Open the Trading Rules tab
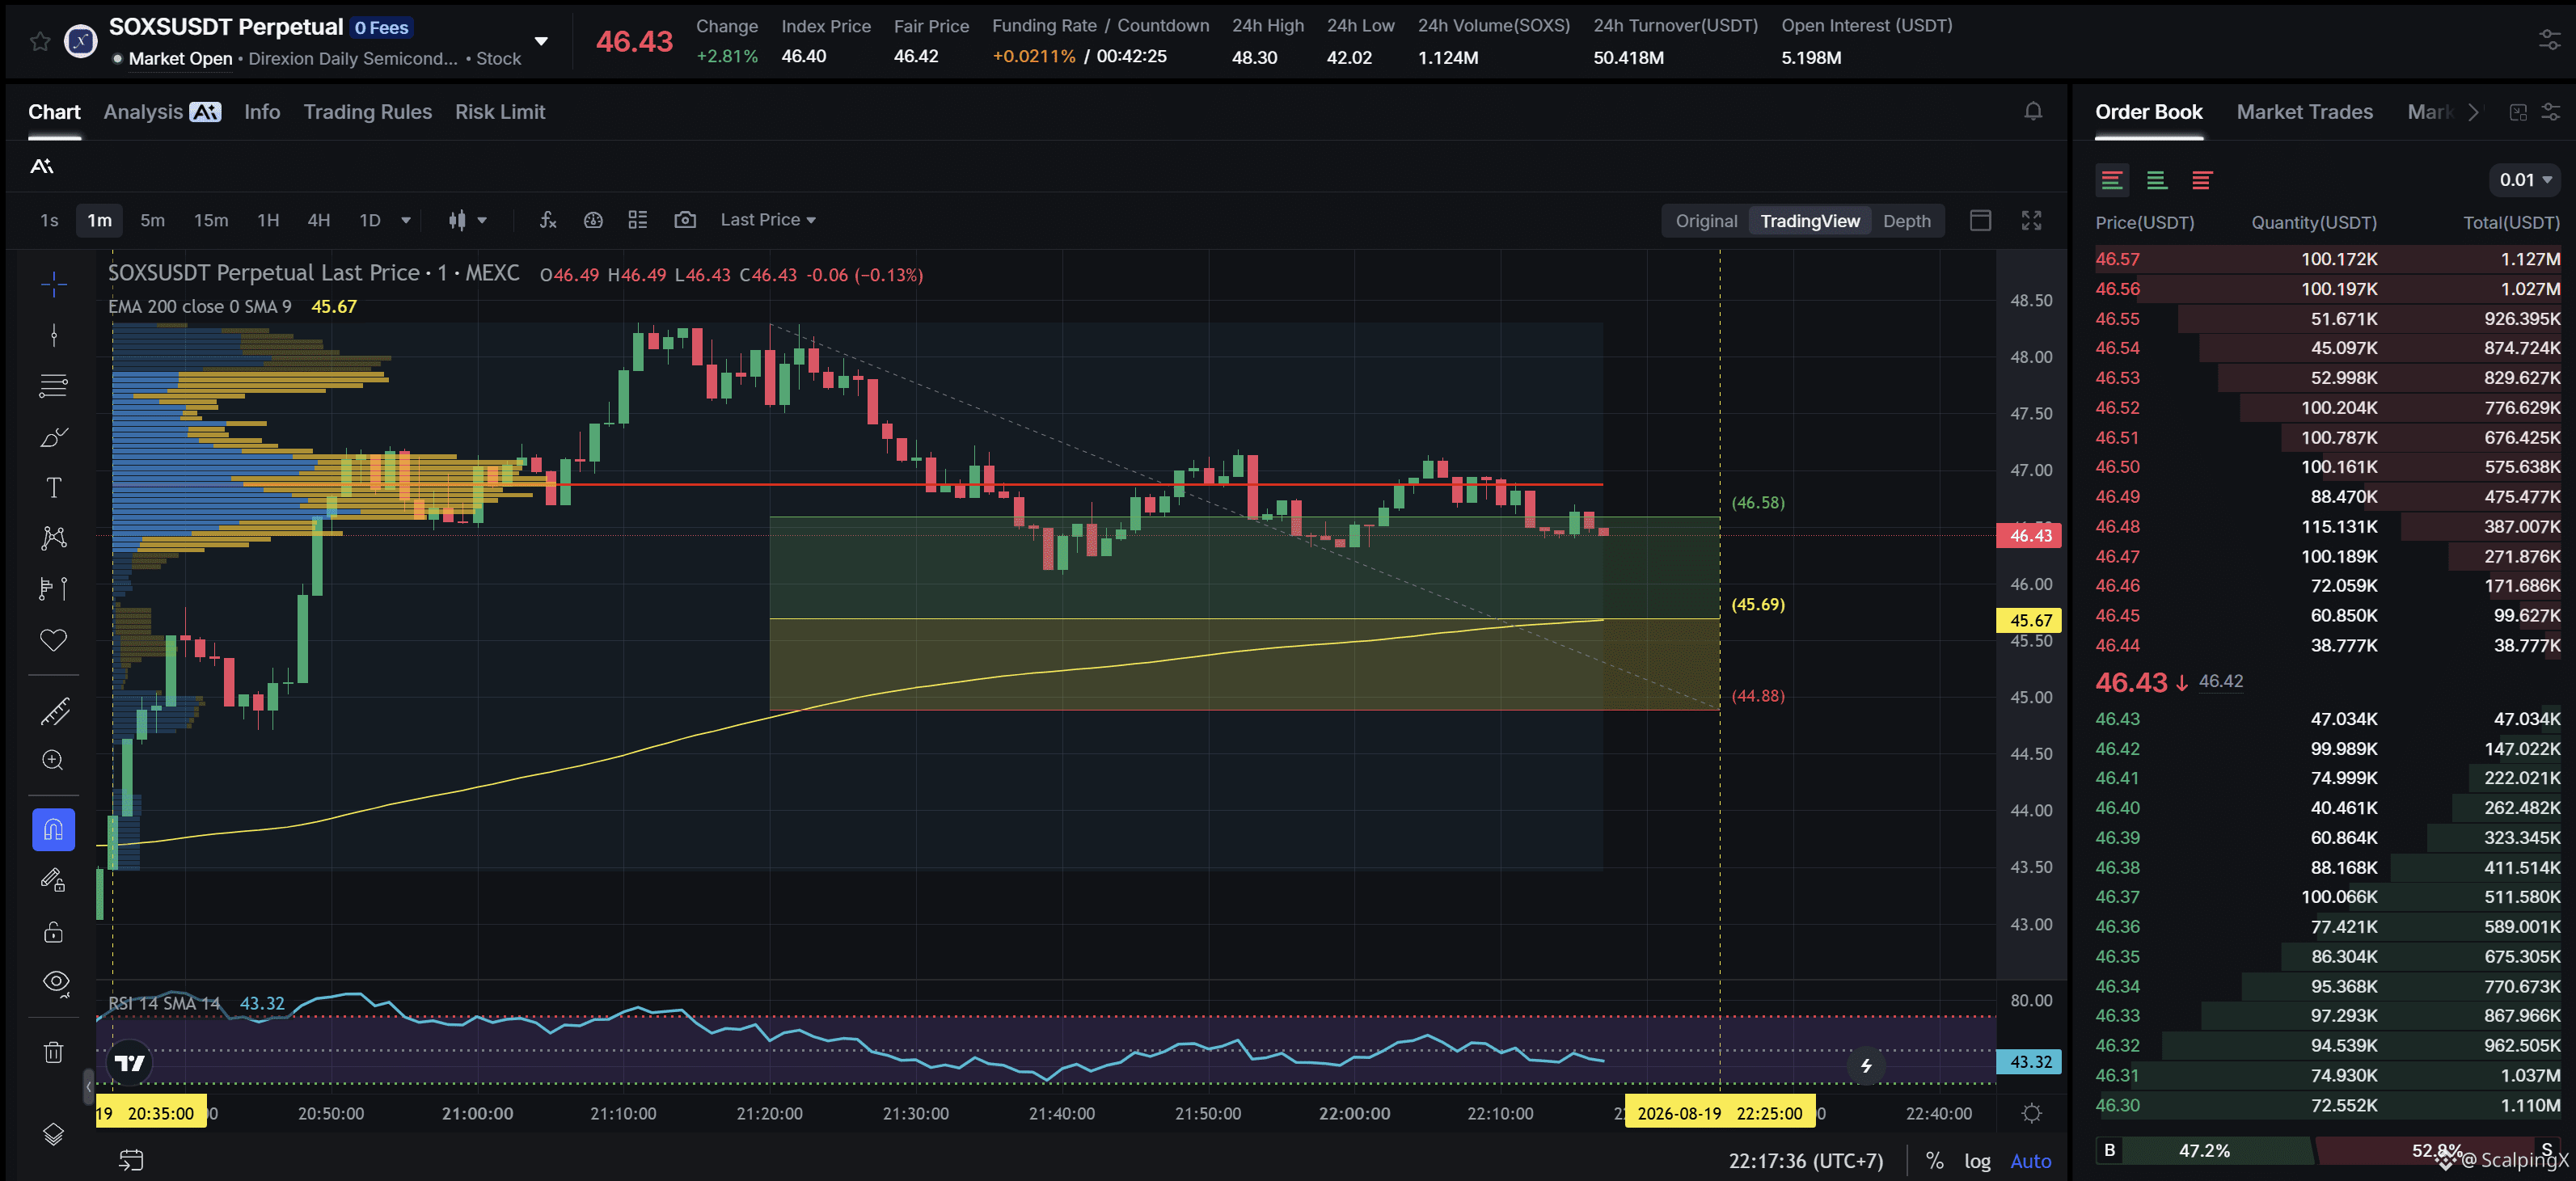This screenshot has width=2576, height=1181. 368,112
